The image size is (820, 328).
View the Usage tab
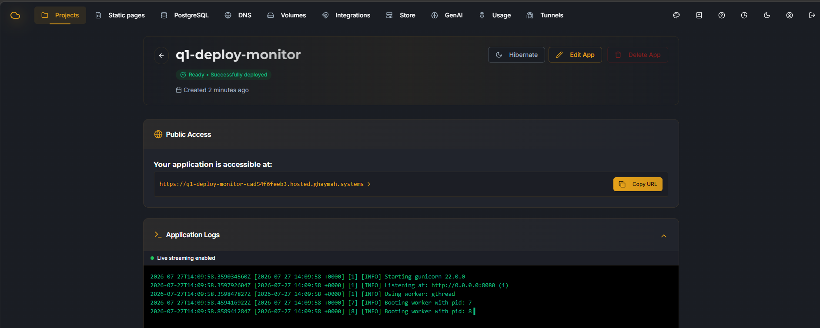[495, 15]
